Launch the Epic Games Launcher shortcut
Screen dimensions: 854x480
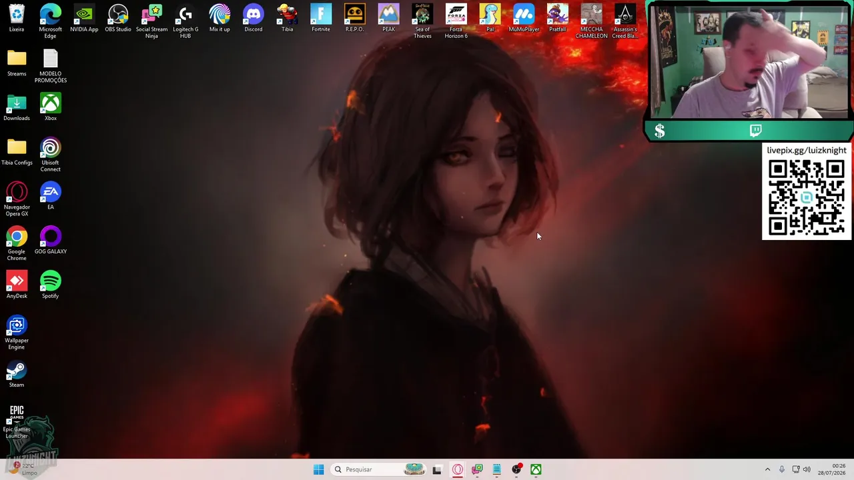click(x=17, y=421)
